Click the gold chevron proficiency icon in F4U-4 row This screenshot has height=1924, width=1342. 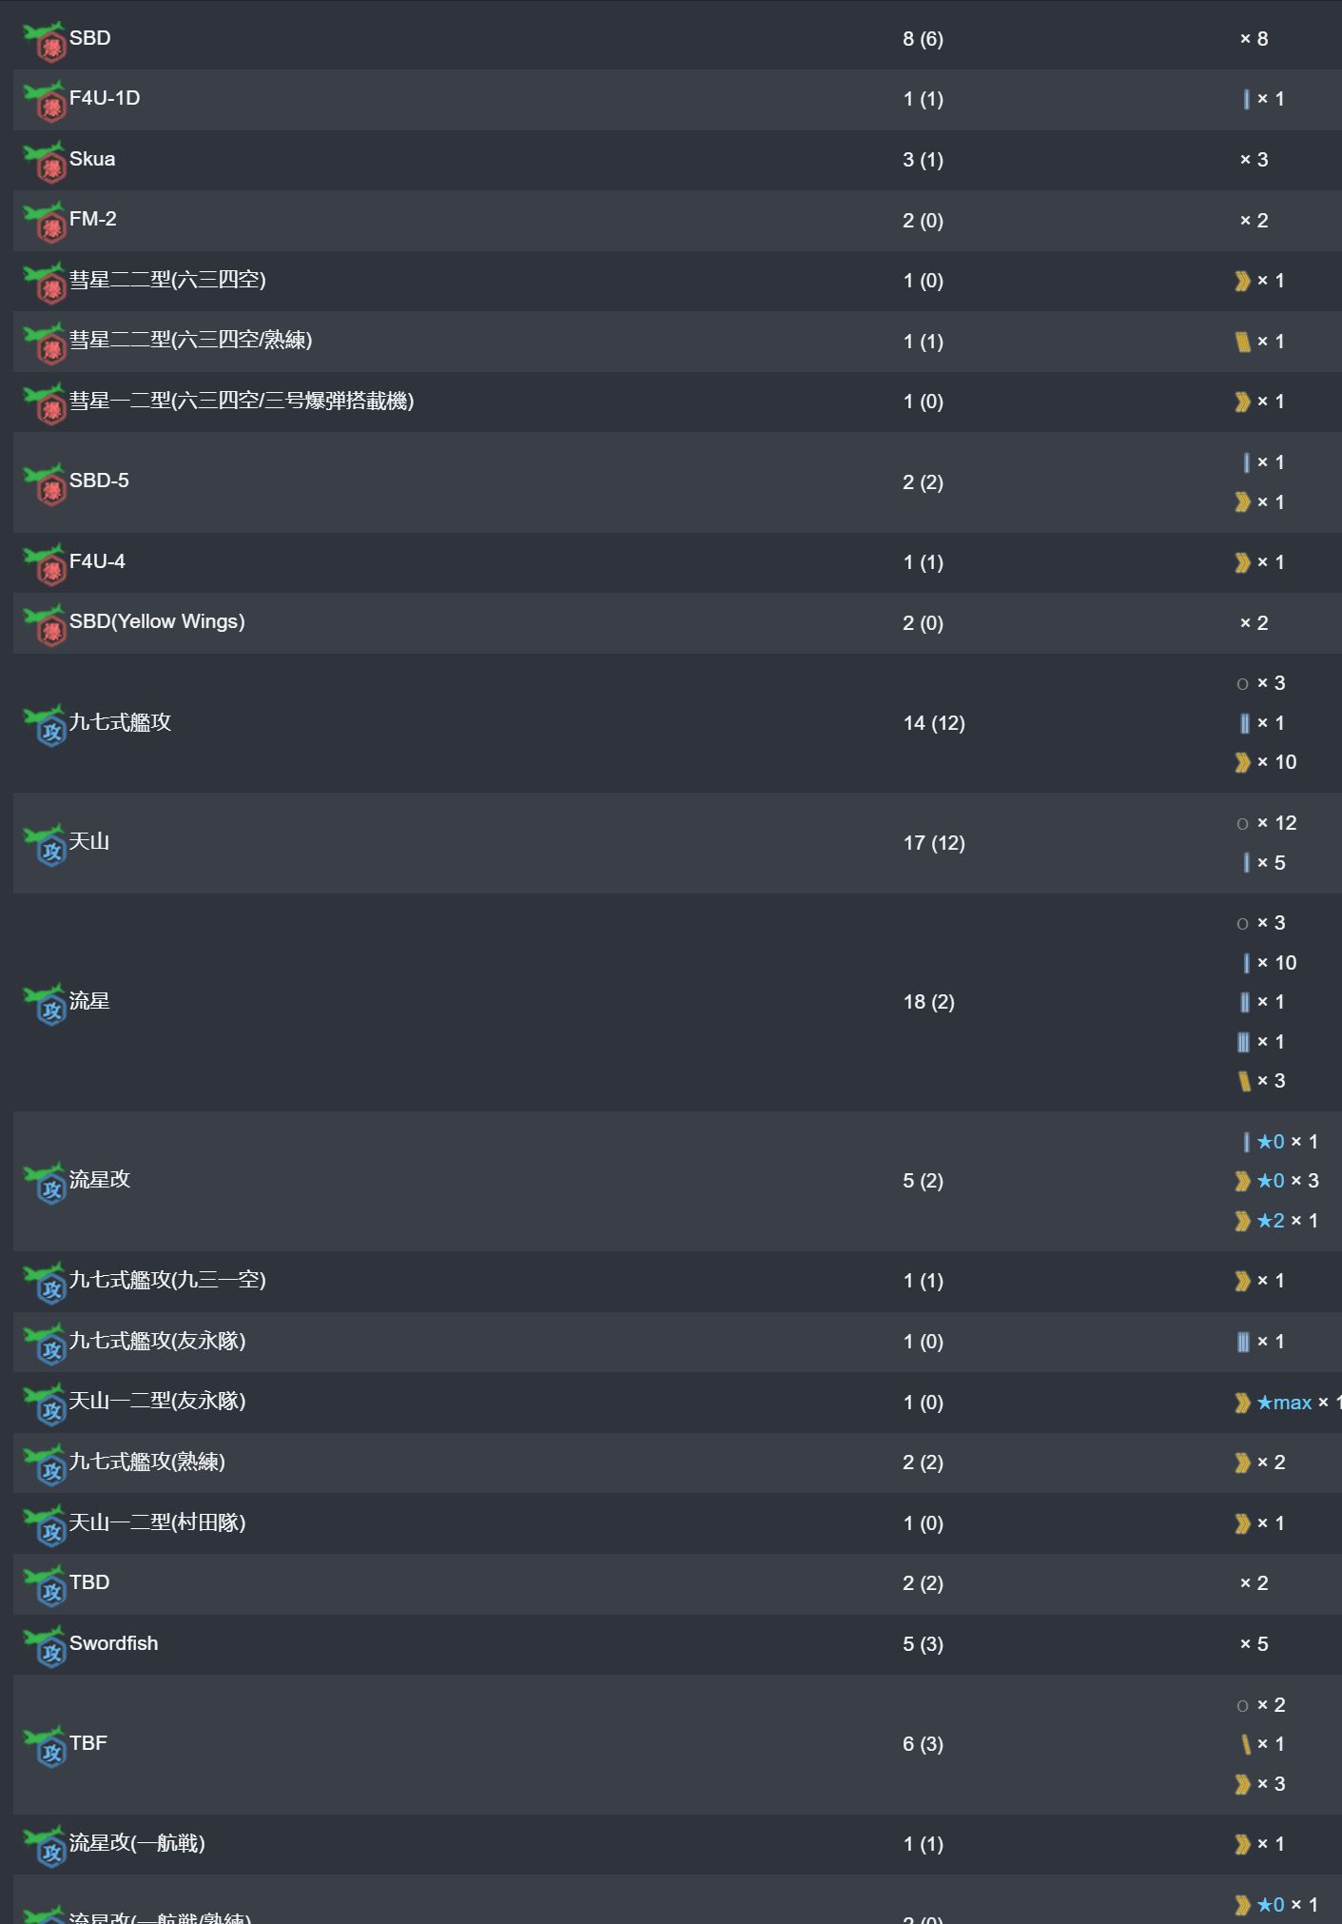[1242, 562]
